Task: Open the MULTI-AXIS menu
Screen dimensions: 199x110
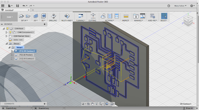Action: tap(67, 20)
